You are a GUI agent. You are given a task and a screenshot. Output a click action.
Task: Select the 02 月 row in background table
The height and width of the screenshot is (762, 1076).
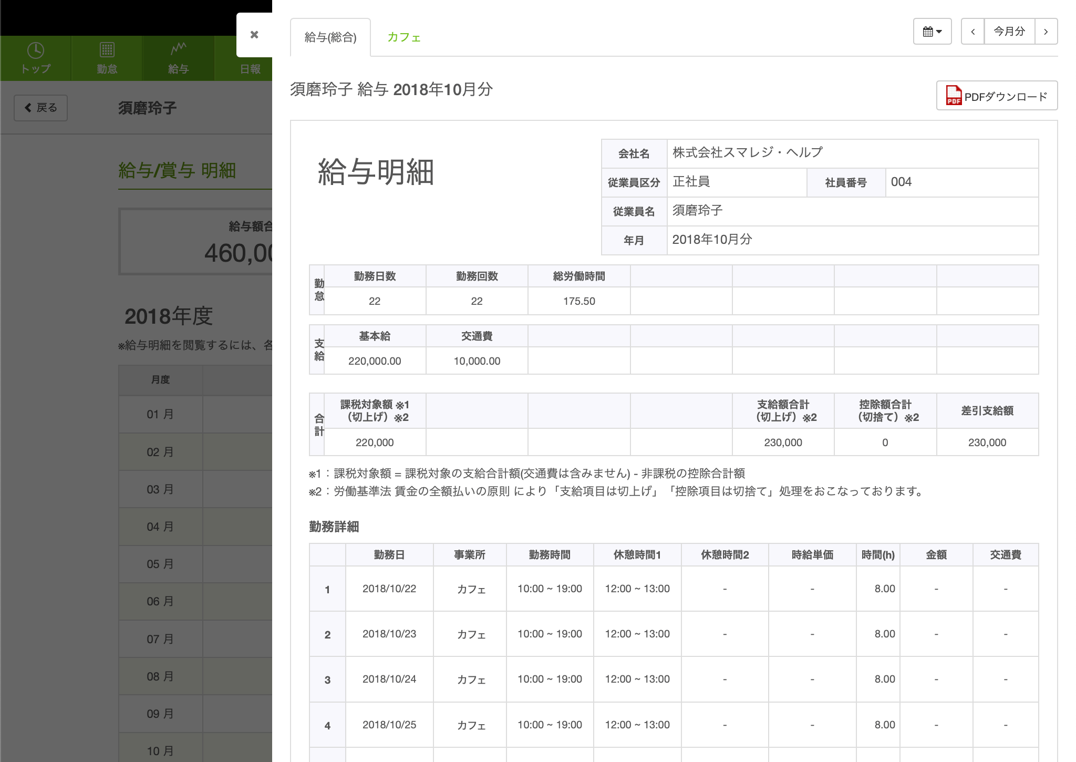click(195, 452)
